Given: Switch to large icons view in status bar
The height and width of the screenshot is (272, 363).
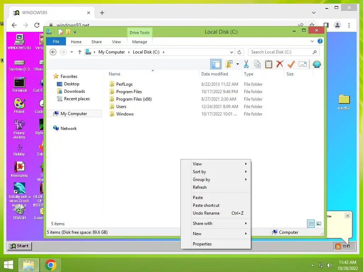Looking at the screenshot, I should click(319, 223).
